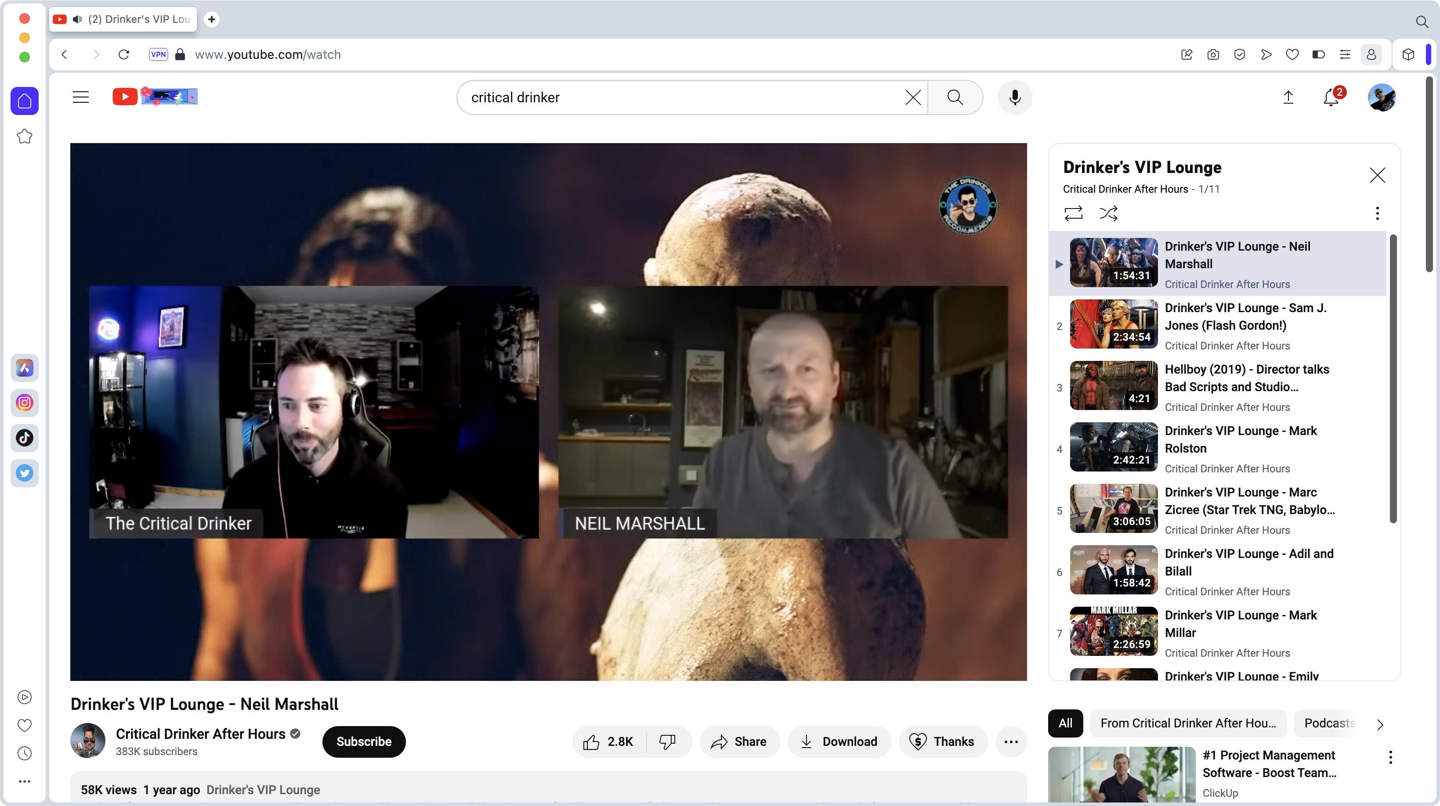Open the sidebar workspace home button
The width and height of the screenshot is (1440, 806).
[25, 101]
